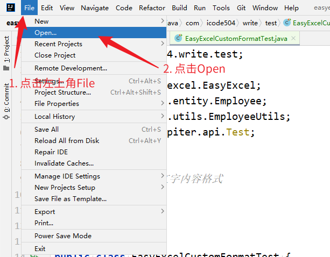
Task: Click the IntelliJ IDEA logo icon
Action: coord(10,8)
